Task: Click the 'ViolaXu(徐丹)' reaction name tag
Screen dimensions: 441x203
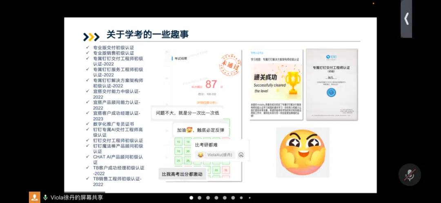Action: [220, 155]
